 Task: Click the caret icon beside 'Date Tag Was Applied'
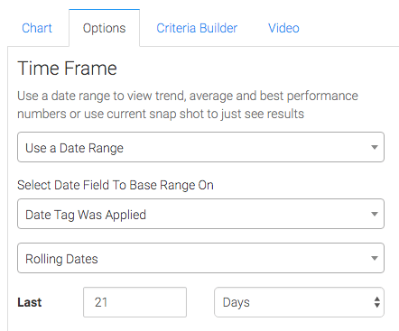click(x=375, y=214)
